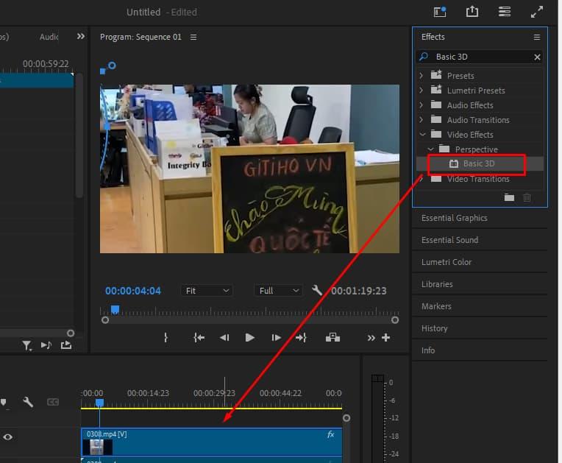Switch to the Audio tab in source panel

click(49, 37)
